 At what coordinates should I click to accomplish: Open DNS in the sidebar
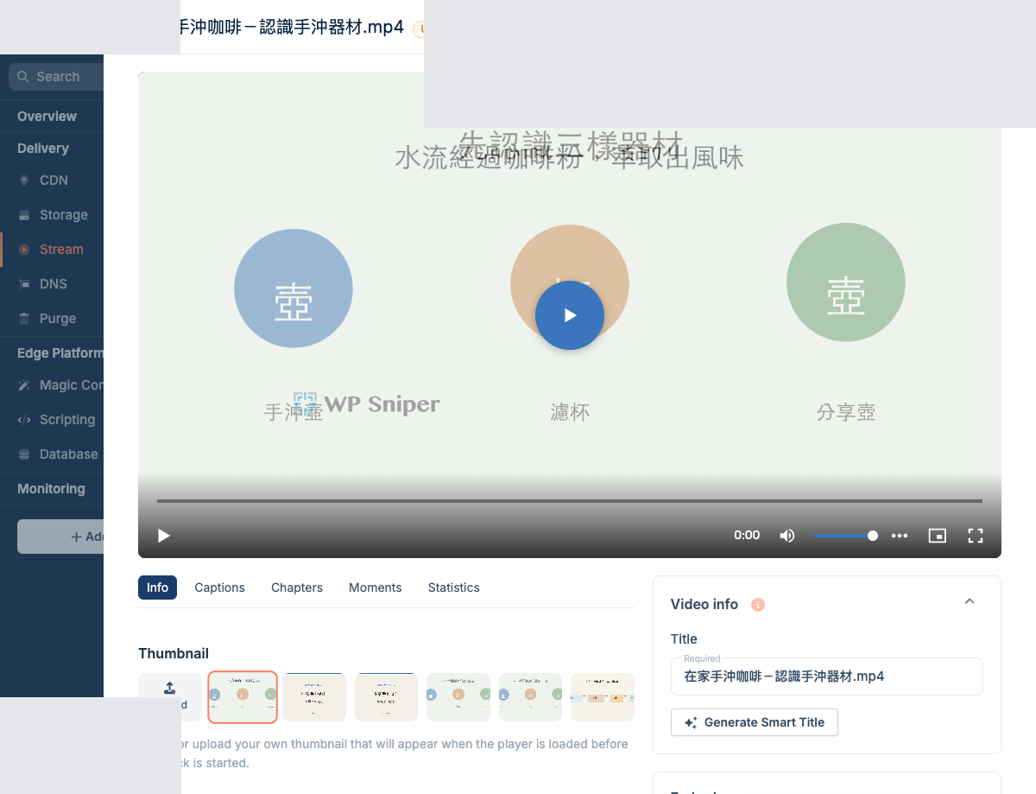[54, 284]
